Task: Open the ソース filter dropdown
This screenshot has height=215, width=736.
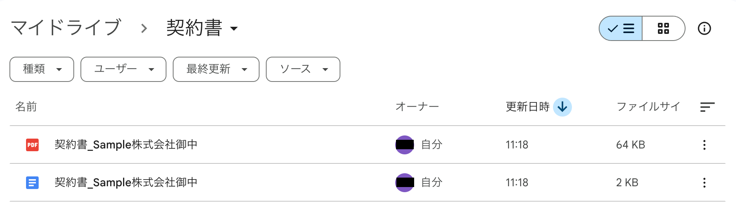Action: tap(303, 69)
